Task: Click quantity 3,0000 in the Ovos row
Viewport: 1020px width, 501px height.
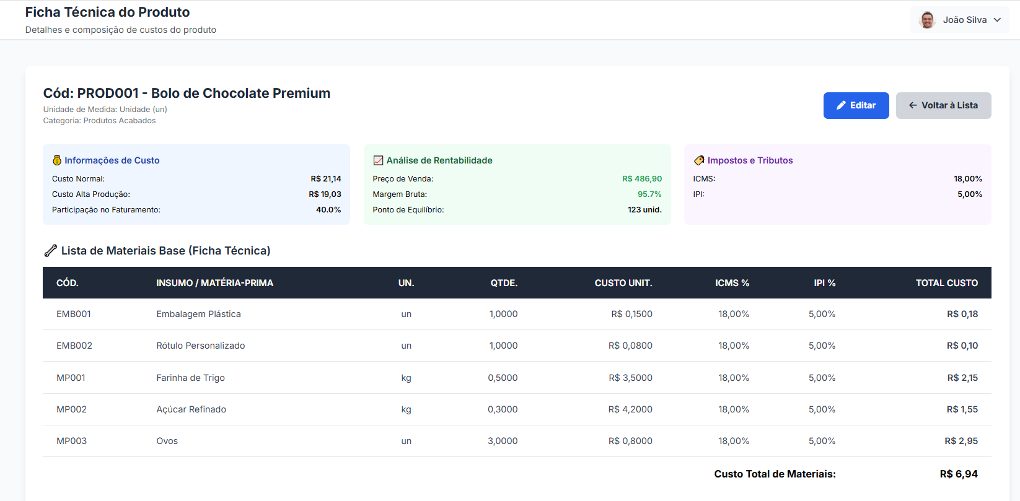Action: coord(503,441)
